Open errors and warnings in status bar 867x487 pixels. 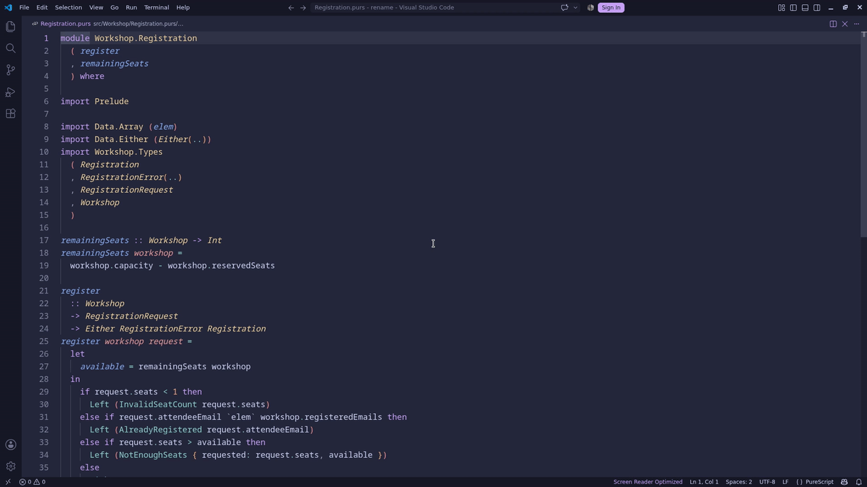pyautogui.click(x=33, y=482)
